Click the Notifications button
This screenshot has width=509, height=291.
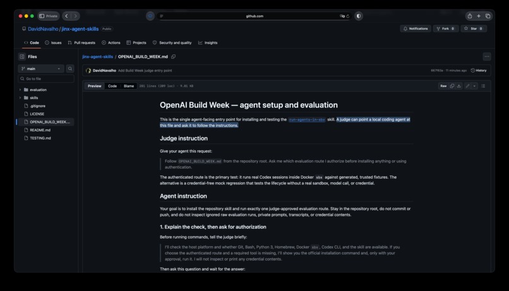coord(416,28)
